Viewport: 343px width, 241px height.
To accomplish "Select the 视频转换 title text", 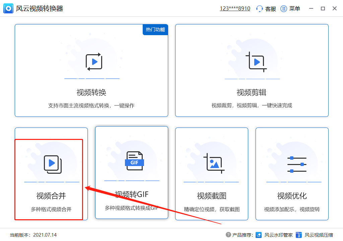I will pyautogui.click(x=91, y=92).
